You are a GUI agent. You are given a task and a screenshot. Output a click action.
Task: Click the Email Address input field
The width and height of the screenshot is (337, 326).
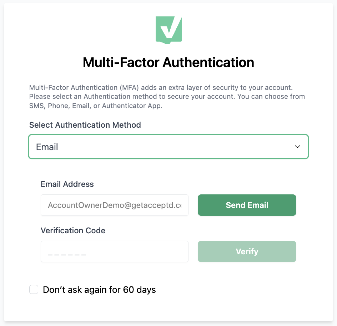tap(114, 205)
